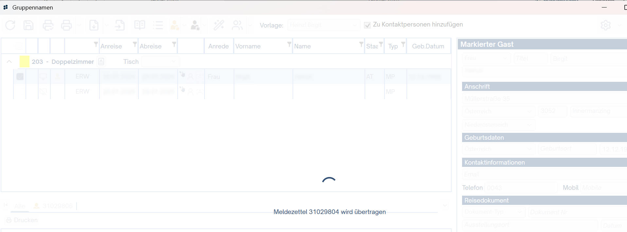Open dropdown beside the dark person icon

(x=205, y=25)
